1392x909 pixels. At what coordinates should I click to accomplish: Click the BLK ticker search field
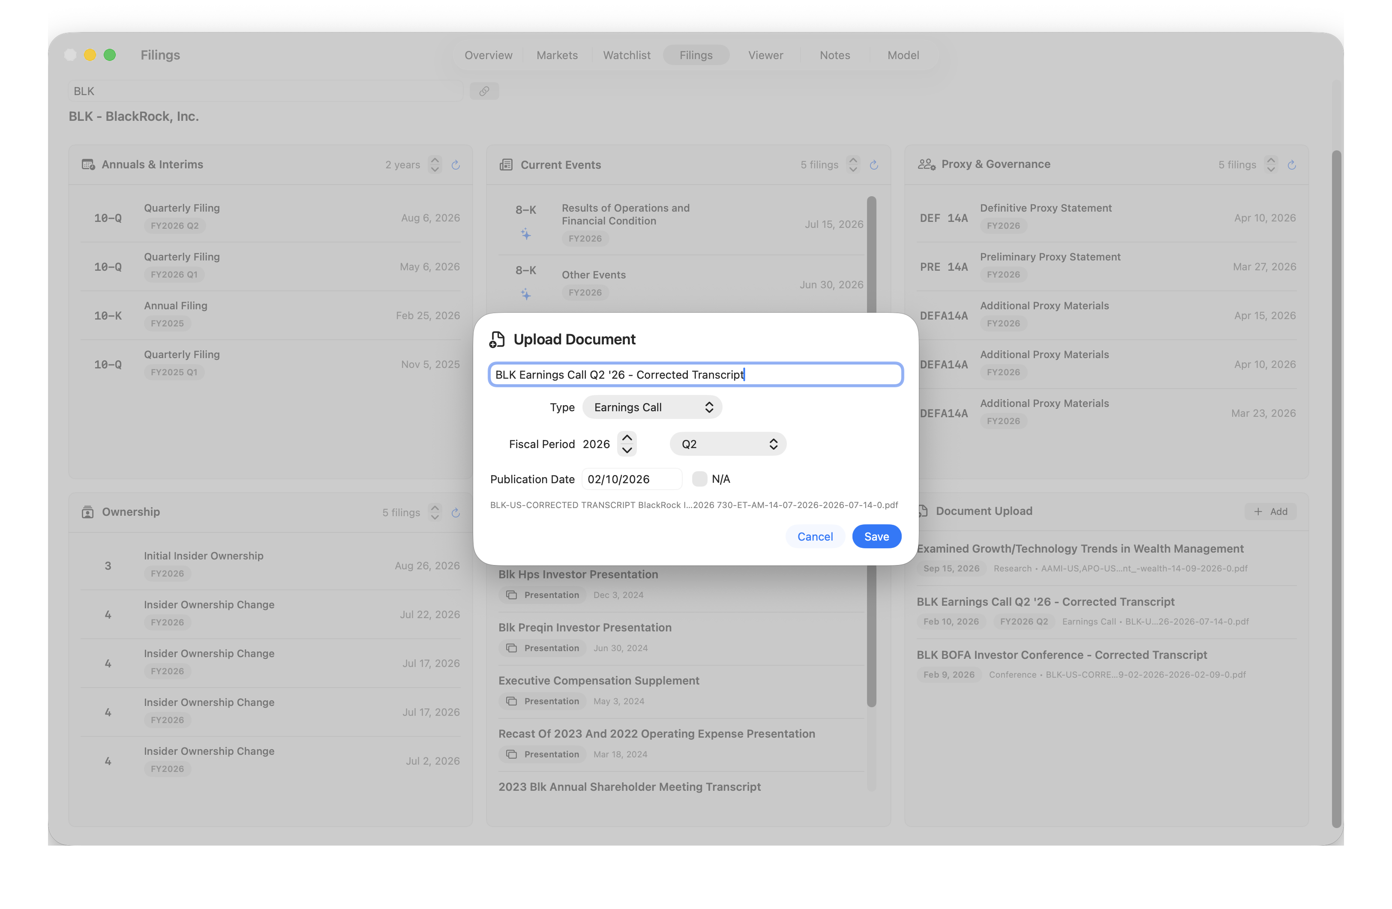tap(266, 91)
